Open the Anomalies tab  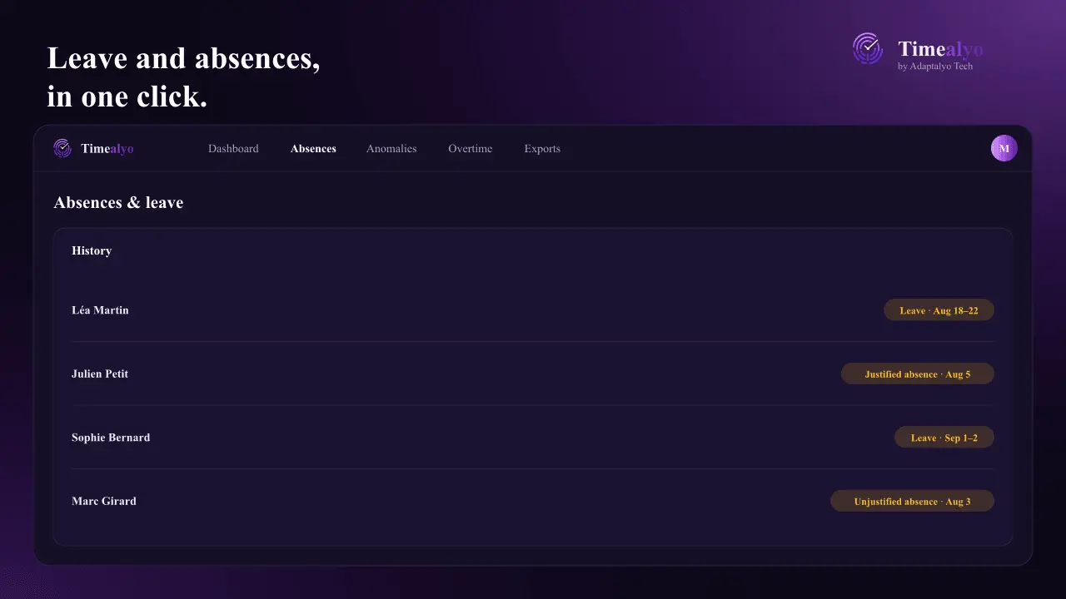pyautogui.click(x=391, y=149)
